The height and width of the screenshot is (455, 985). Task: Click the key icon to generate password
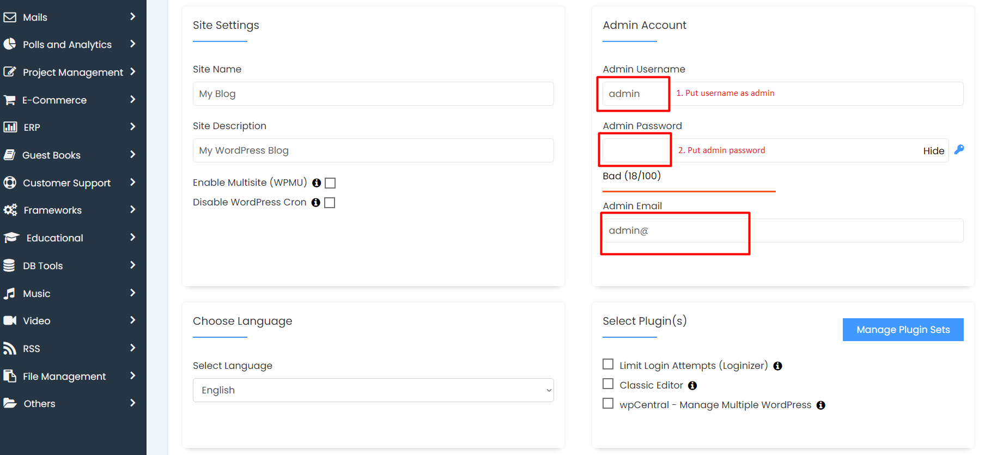(959, 149)
